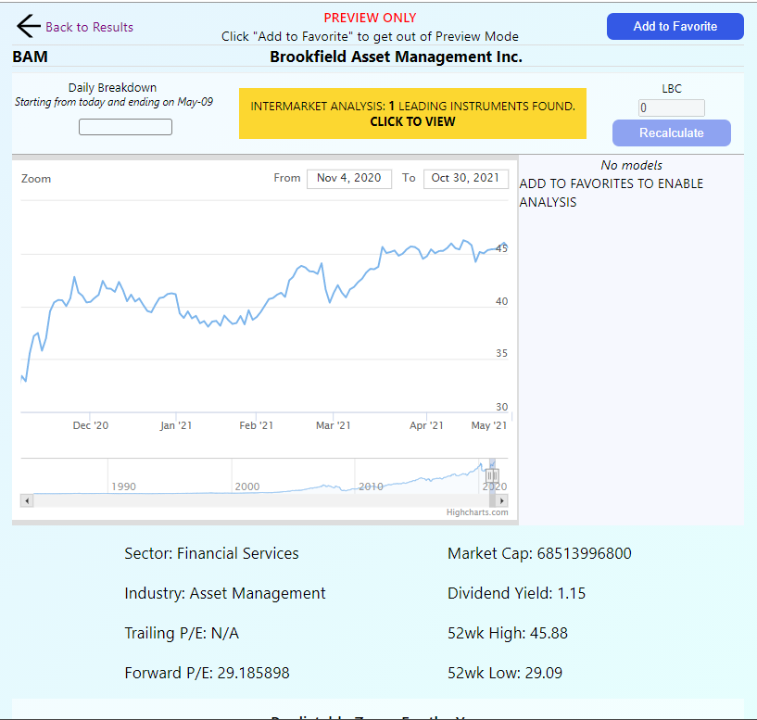Click the 2010 label in navigator
The image size is (757, 720).
(371, 486)
